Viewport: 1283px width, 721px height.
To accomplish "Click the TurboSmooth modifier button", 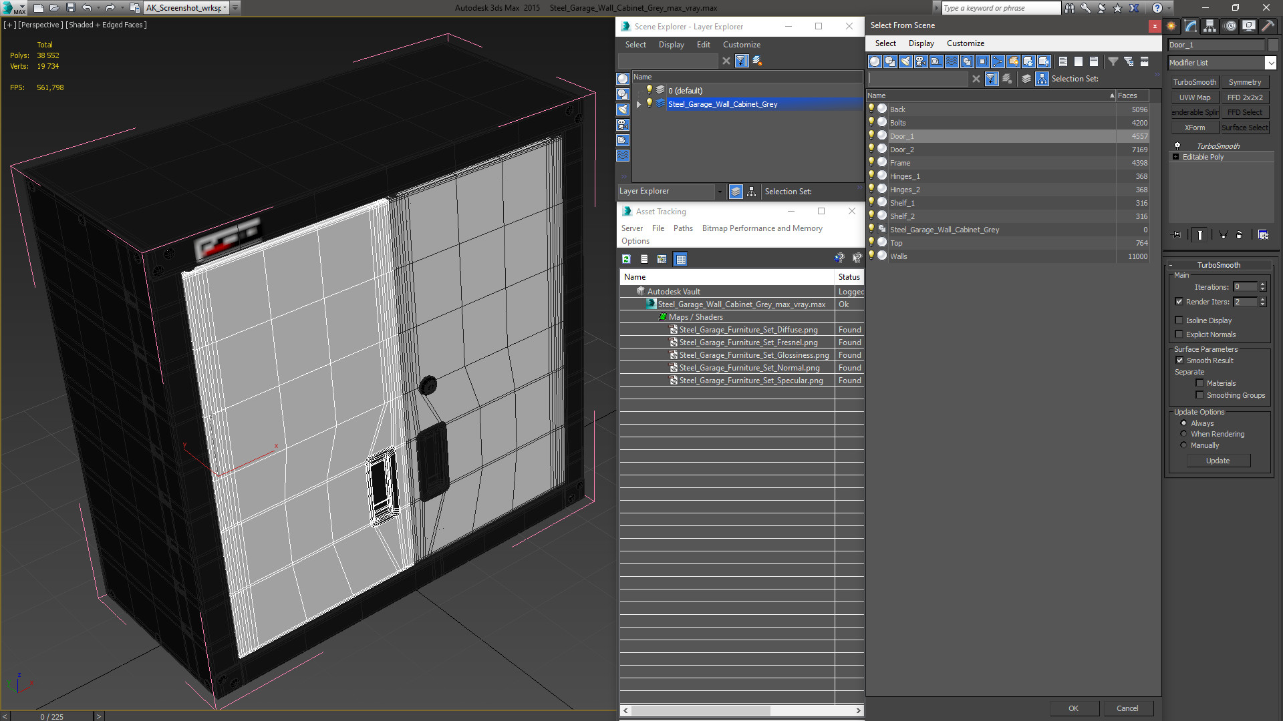I will tap(1195, 82).
